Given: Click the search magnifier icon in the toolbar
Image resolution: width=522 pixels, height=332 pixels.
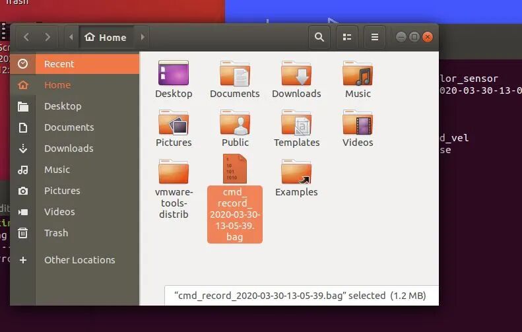Looking at the screenshot, I should click(319, 37).
